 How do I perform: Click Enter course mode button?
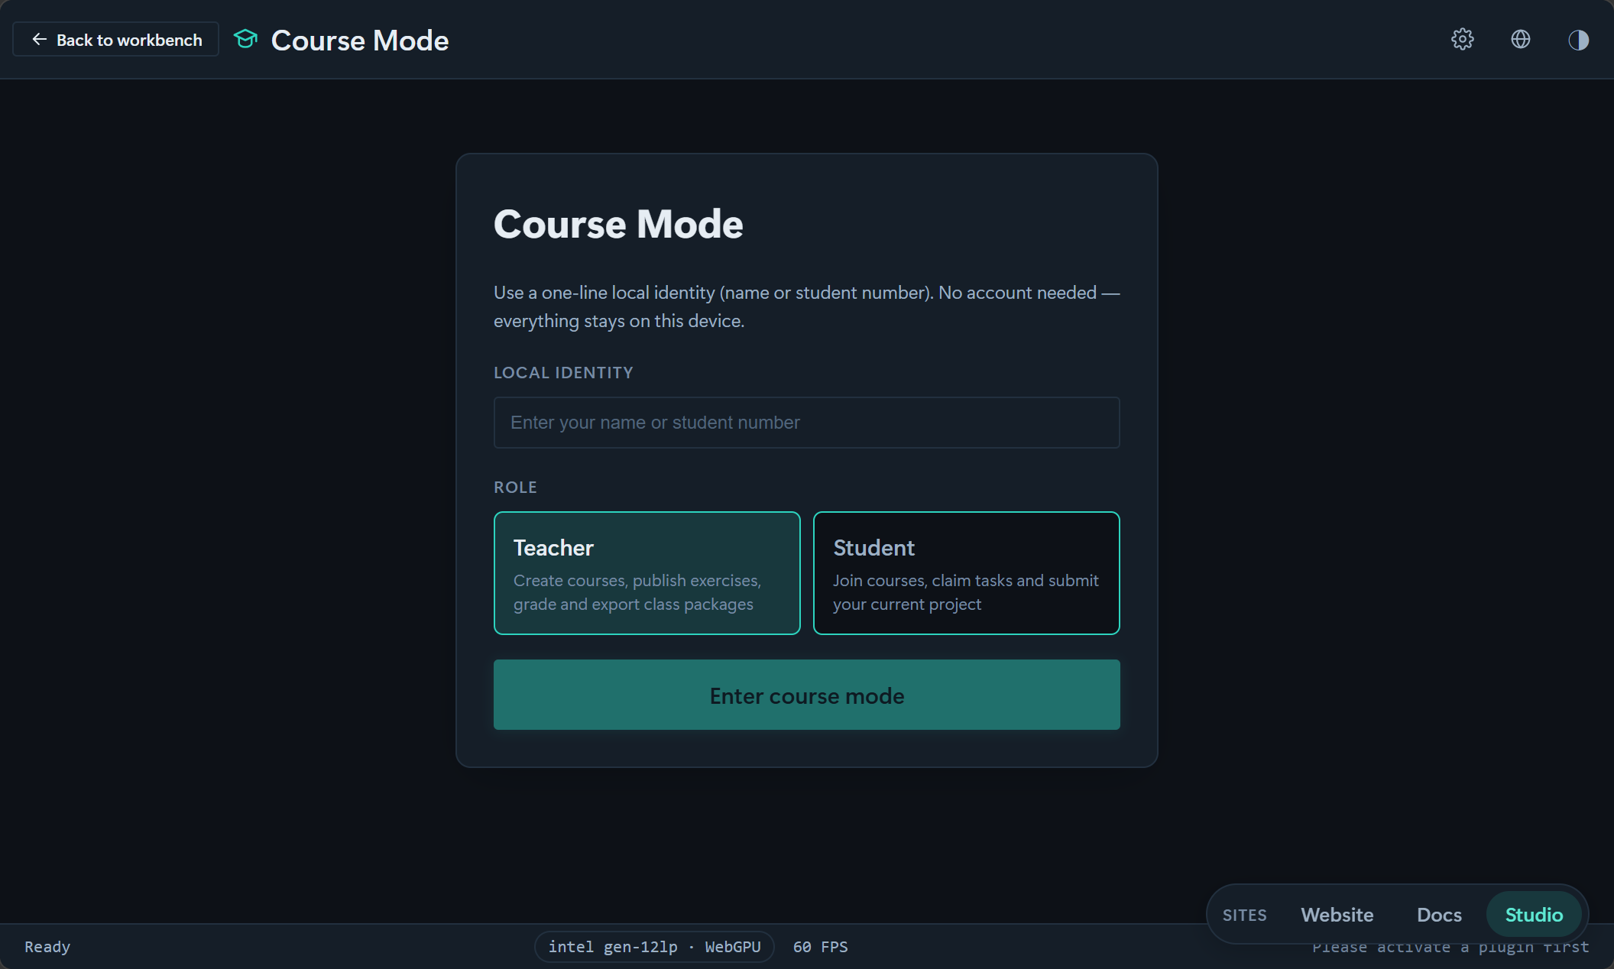tap(806, 695)
